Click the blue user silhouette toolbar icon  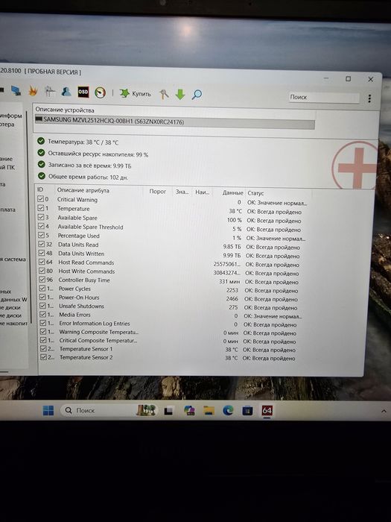coord(66,92)
